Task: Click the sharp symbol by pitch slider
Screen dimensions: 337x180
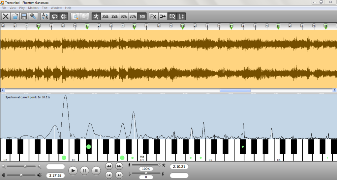Action: click(163, 174)
